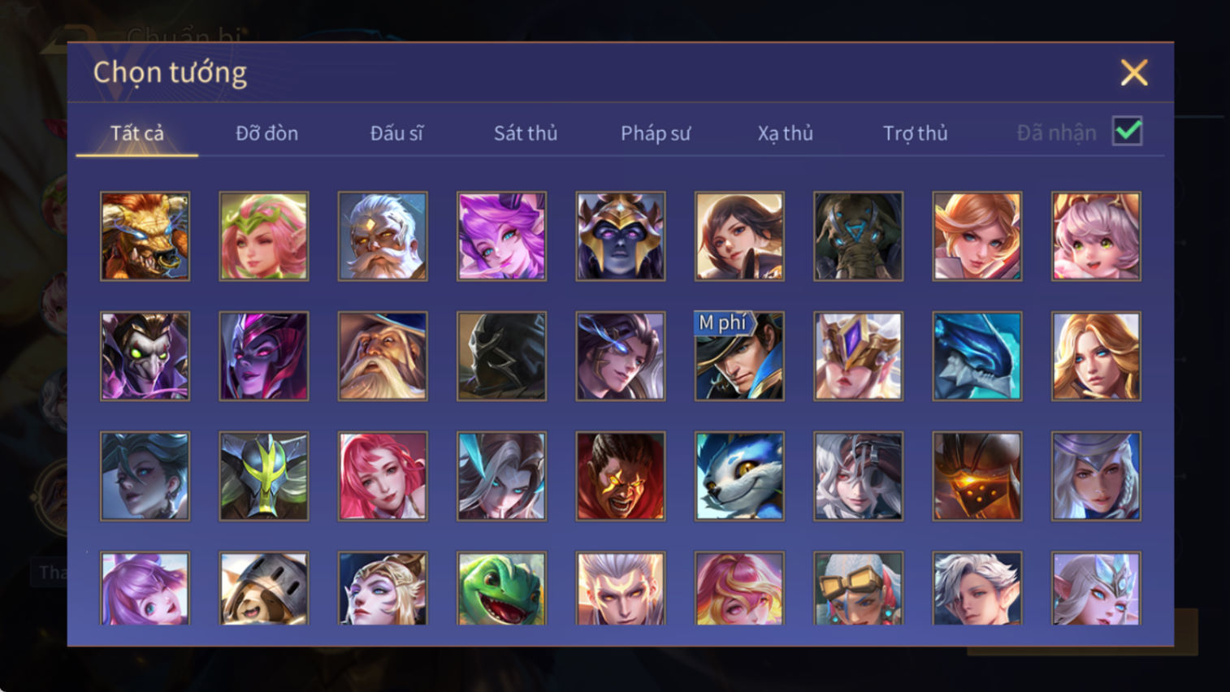Toggle the 'Đã nhận' checkbox
Screen dimensions: 1230x692
pos(1128,132)
